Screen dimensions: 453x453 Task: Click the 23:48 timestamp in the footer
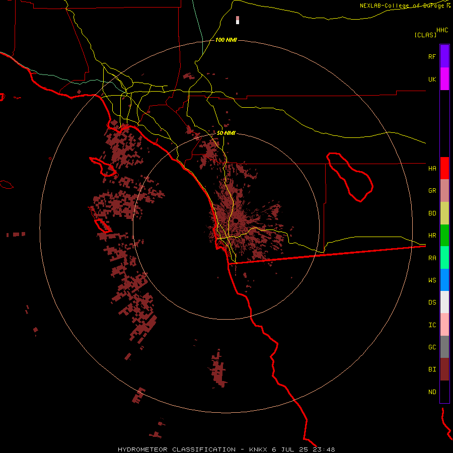(324, 449)
